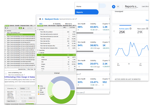Collapse the Internal tree node
153x105 pixels.
click(x=39, y=53)
